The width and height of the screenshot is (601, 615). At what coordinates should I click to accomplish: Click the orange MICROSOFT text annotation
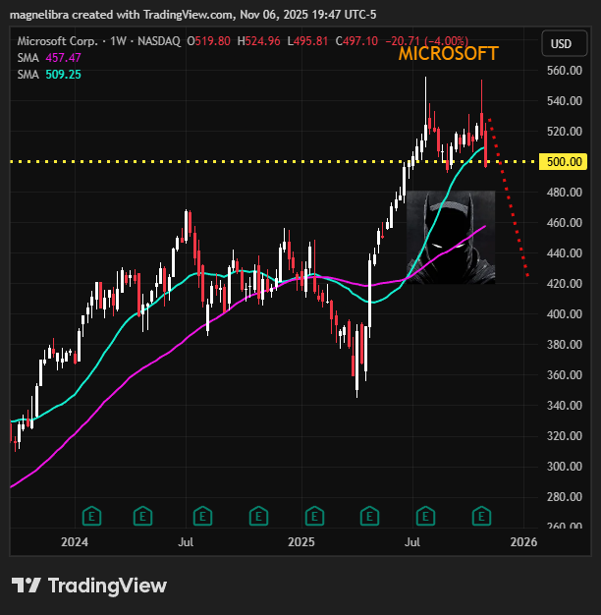(448, 54)
